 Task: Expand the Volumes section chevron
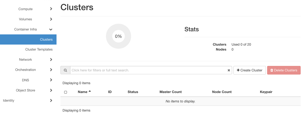tap(51, 19)
